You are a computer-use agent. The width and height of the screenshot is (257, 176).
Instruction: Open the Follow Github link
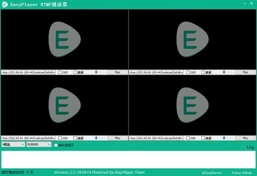(242, 173)
